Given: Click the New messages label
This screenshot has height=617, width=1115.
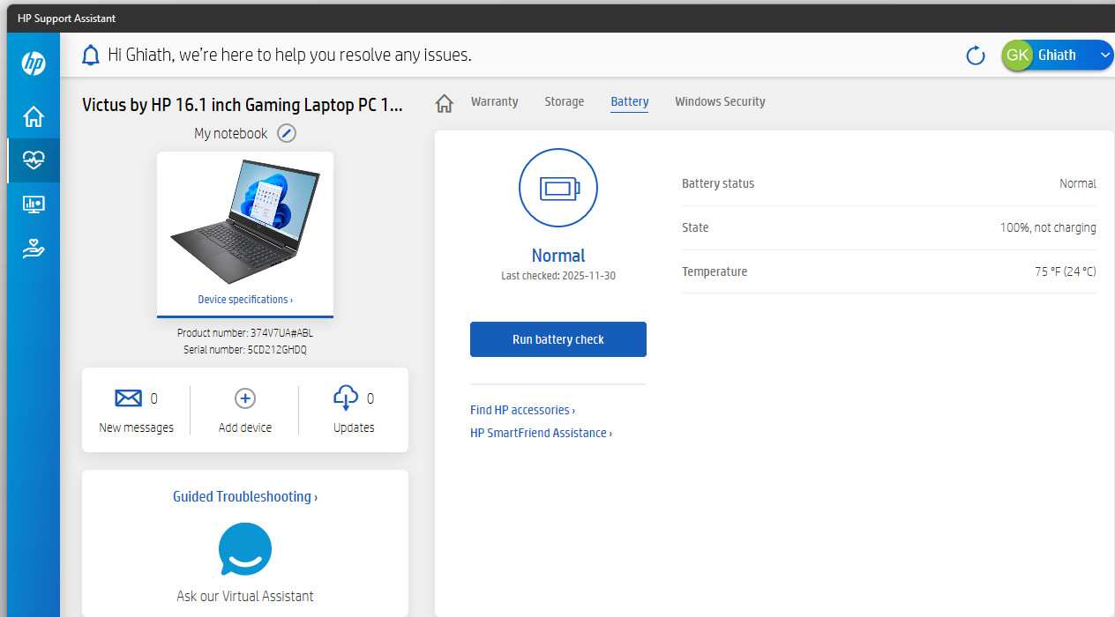Looking at the screenshot, I should click(137, 427).
